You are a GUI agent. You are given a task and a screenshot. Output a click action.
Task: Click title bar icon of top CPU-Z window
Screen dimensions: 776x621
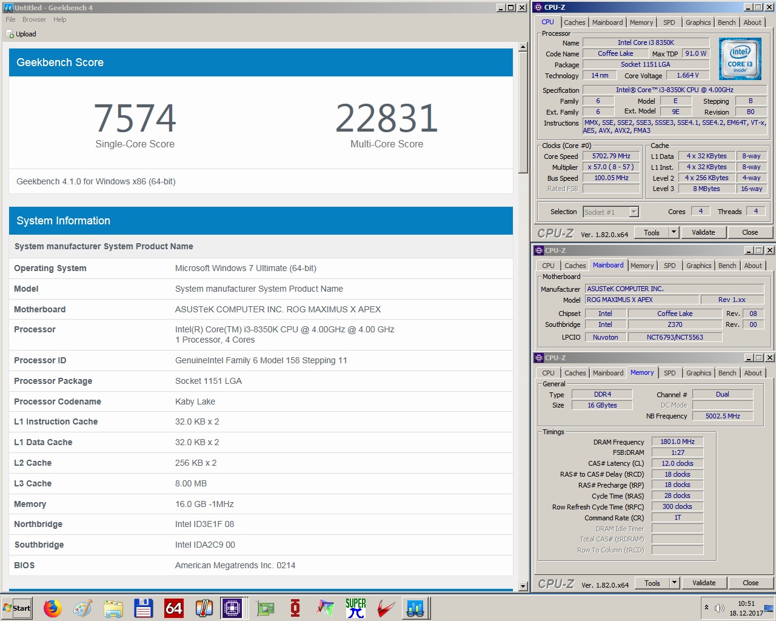click(x=538, y=7)
